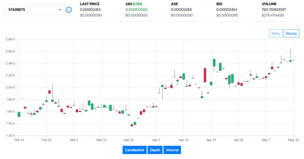Select the Depth chart tab

155,150
